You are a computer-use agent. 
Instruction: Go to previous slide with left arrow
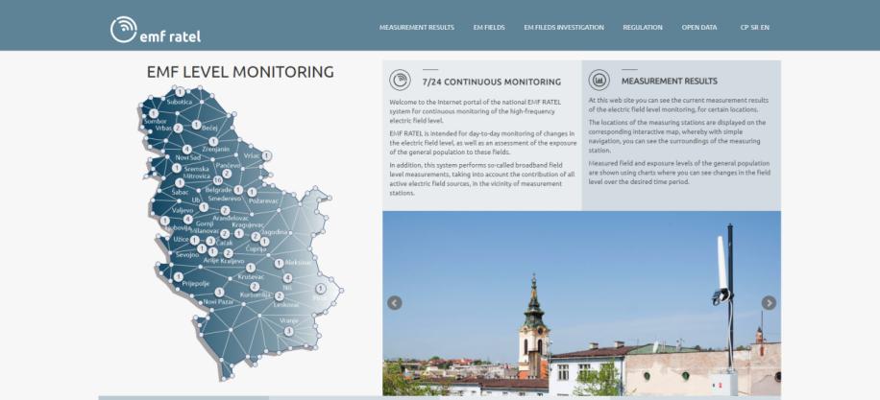[394, 303]
